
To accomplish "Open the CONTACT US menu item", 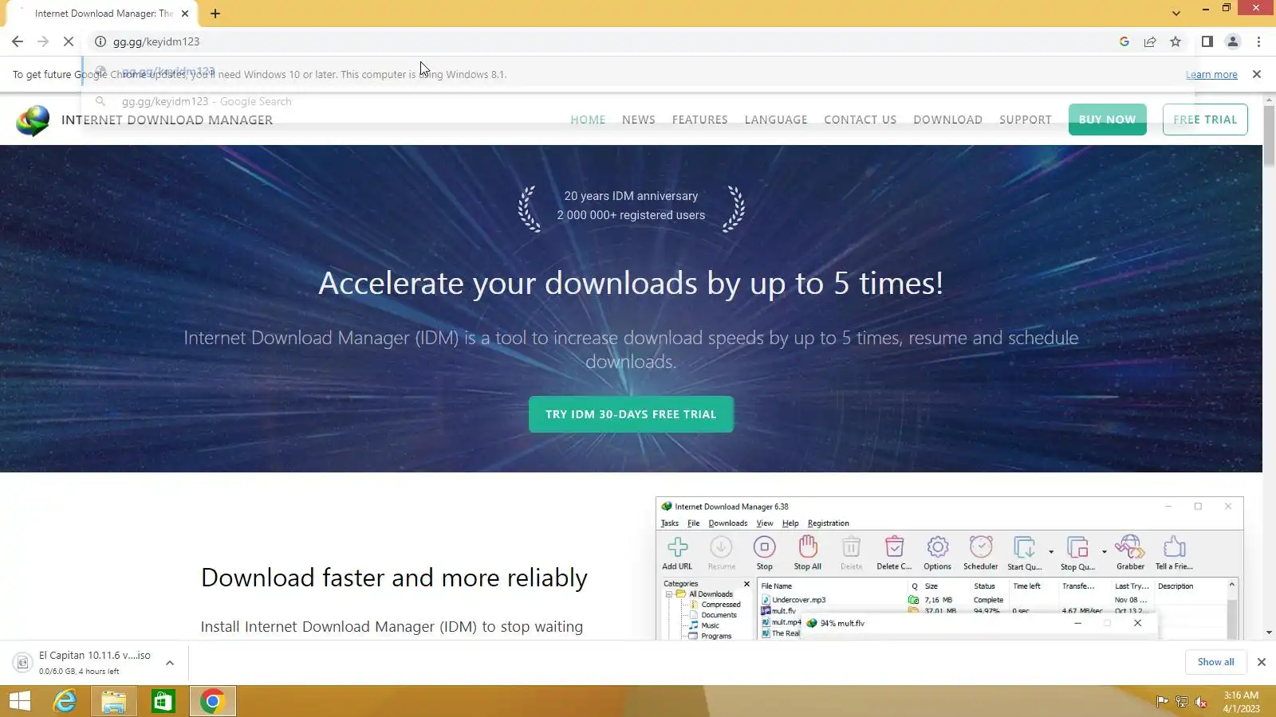I will click(860, 119).
